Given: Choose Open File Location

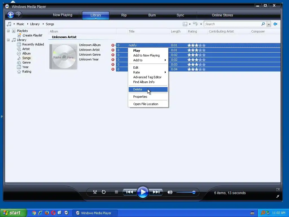Looking at the screenshot, I should tap(148, 104).
